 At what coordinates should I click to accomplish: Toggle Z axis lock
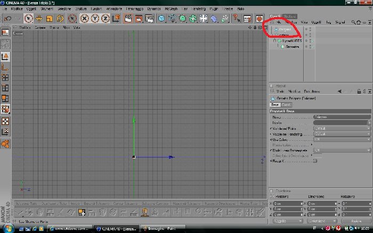tap(106, 18)
